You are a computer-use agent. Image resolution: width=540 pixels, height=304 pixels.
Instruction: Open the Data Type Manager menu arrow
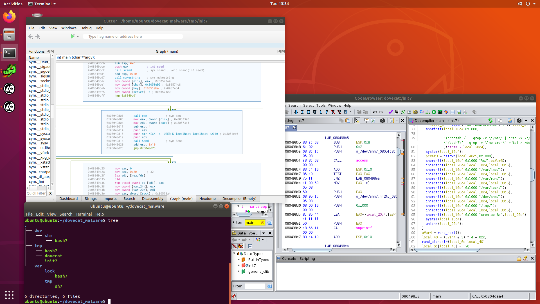(264, 233)
